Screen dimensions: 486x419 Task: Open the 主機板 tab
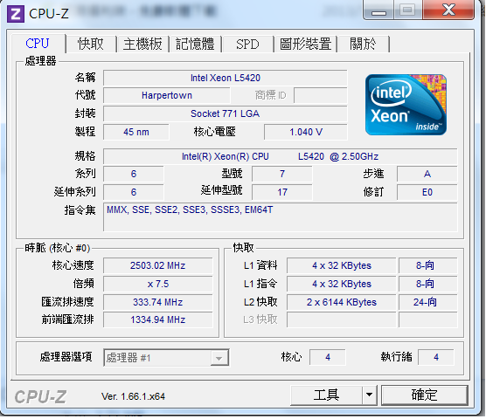coord(142,44)
